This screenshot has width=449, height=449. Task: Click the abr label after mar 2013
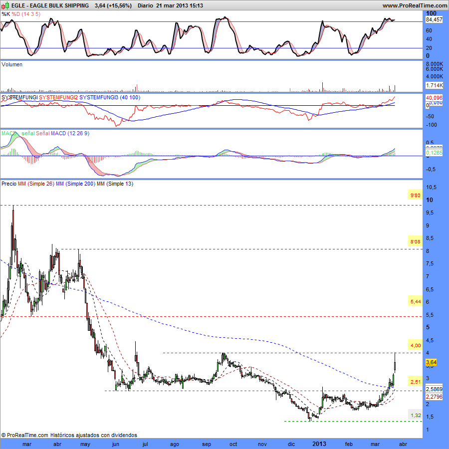point(403,444)
